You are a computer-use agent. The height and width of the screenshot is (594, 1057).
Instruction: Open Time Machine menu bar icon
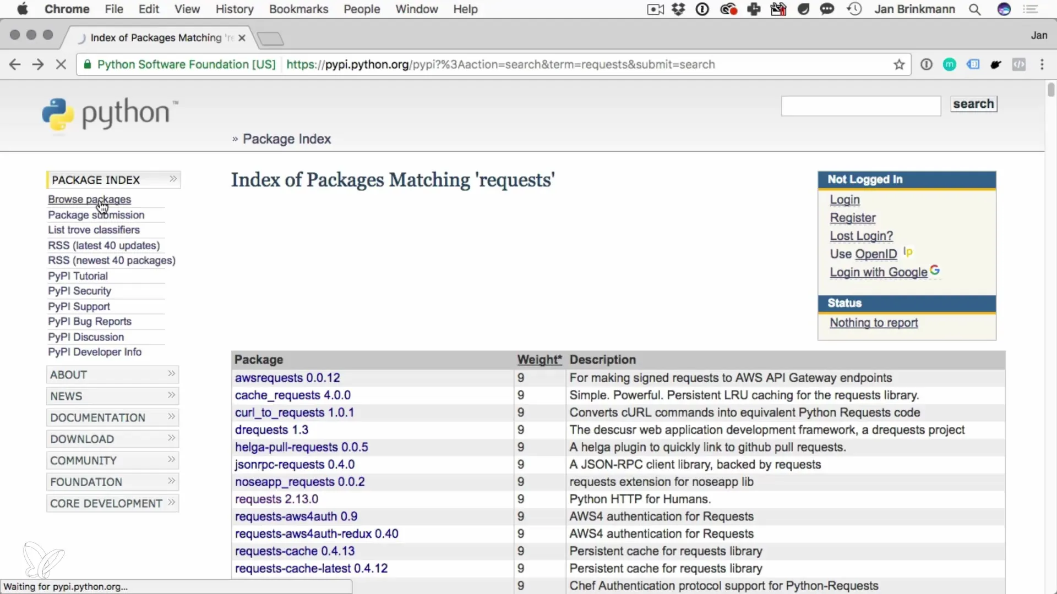854,9
